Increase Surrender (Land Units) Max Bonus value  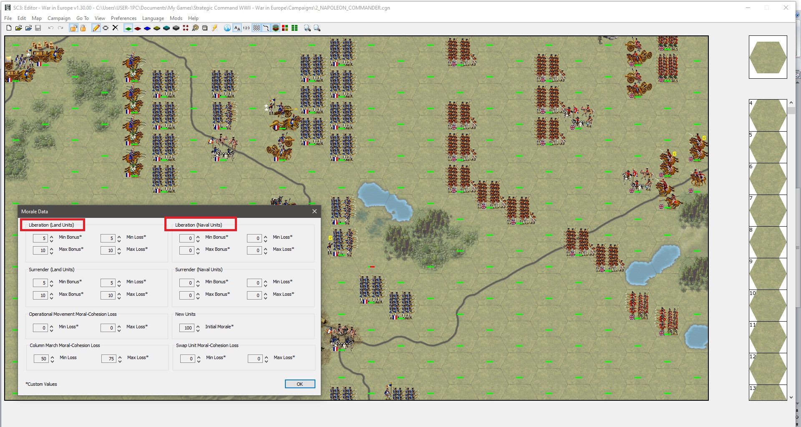click(x=52, y=293)
